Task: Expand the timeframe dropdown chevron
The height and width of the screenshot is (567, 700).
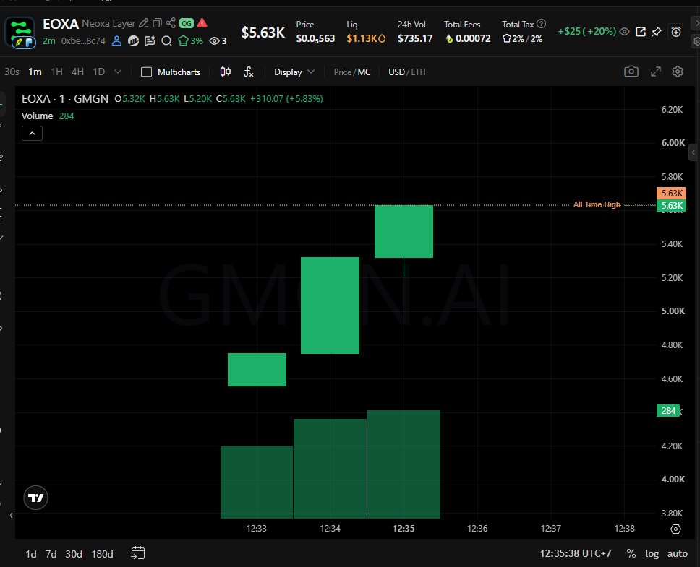Action: click(118, 72)
